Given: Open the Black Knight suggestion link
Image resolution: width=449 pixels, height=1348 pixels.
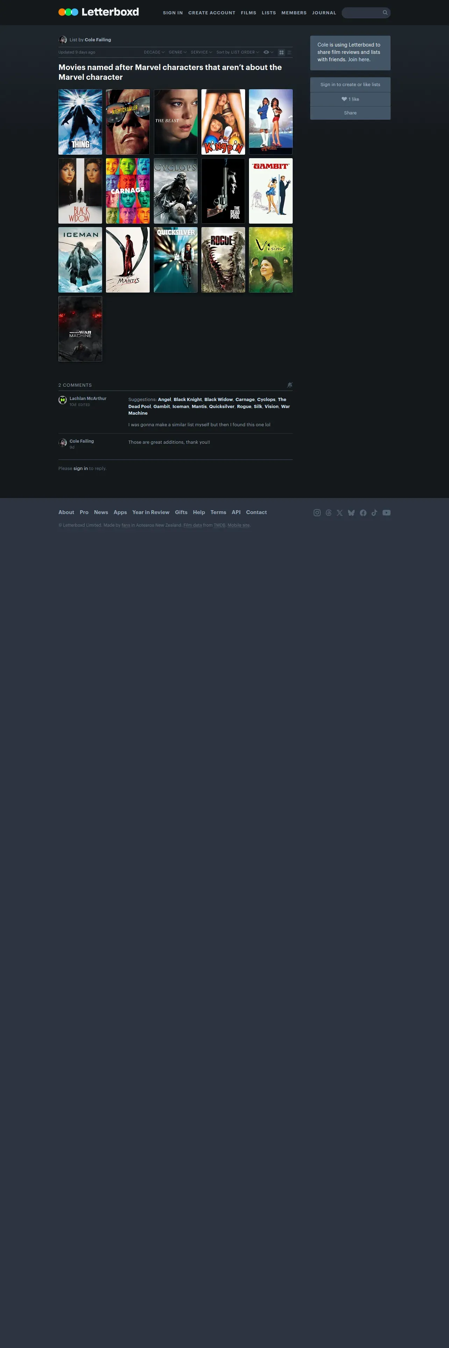Looking at the screenshot, I should coord(188,399).
